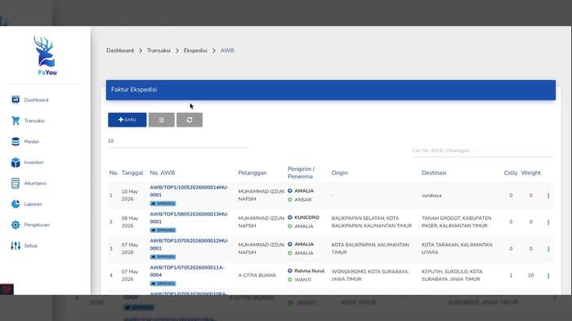Click the Faktur Ekspedisi panel header

[330, 90]
